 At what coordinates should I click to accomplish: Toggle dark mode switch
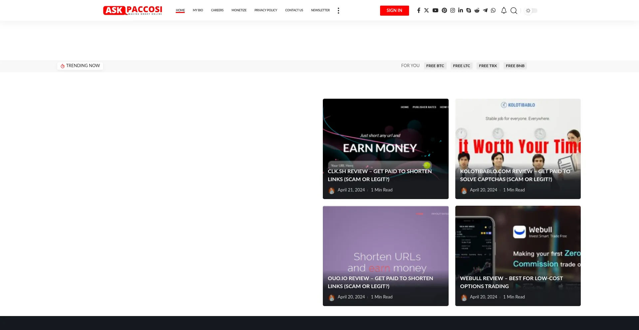[x=532, y=11]
